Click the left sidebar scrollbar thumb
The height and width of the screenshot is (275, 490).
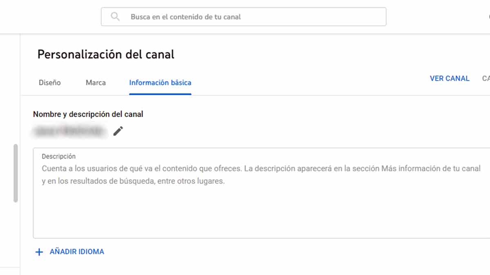(16, 173)
